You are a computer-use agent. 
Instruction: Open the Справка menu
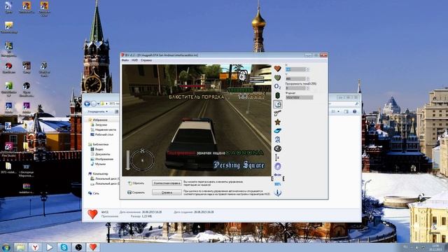pos(146,60)
